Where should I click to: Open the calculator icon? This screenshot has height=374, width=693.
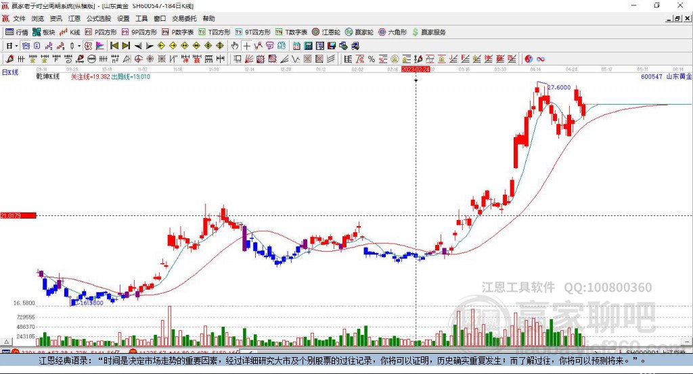pyautogui.click(x=308, y=46)
